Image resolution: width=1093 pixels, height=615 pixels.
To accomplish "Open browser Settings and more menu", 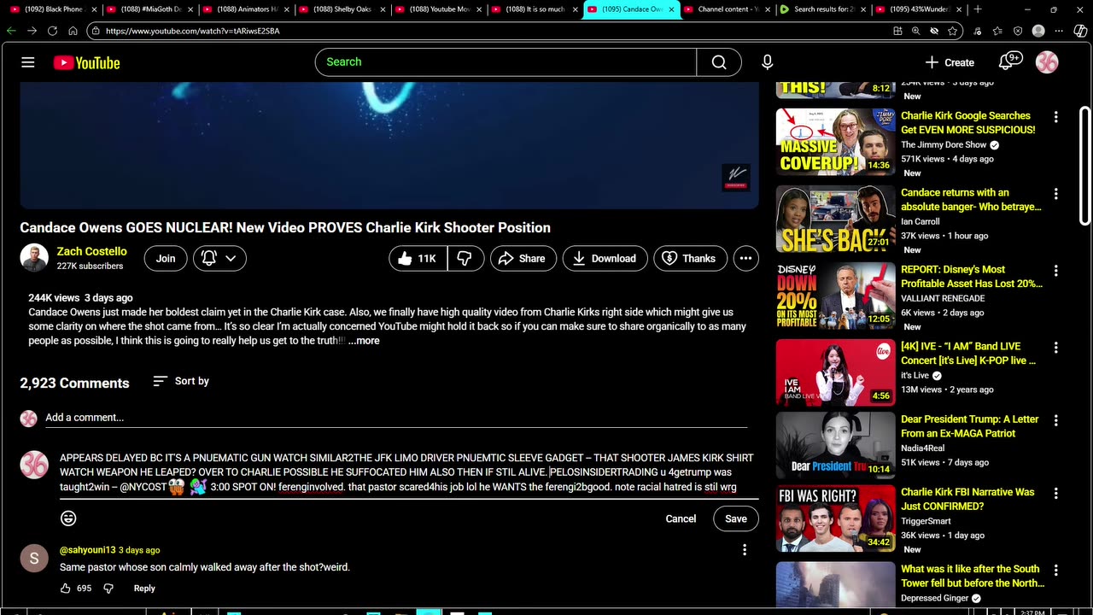I will tap(1060, 31).
